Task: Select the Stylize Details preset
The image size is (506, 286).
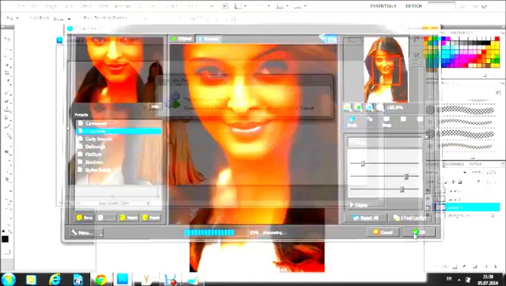Action: [x=119, y=170]
